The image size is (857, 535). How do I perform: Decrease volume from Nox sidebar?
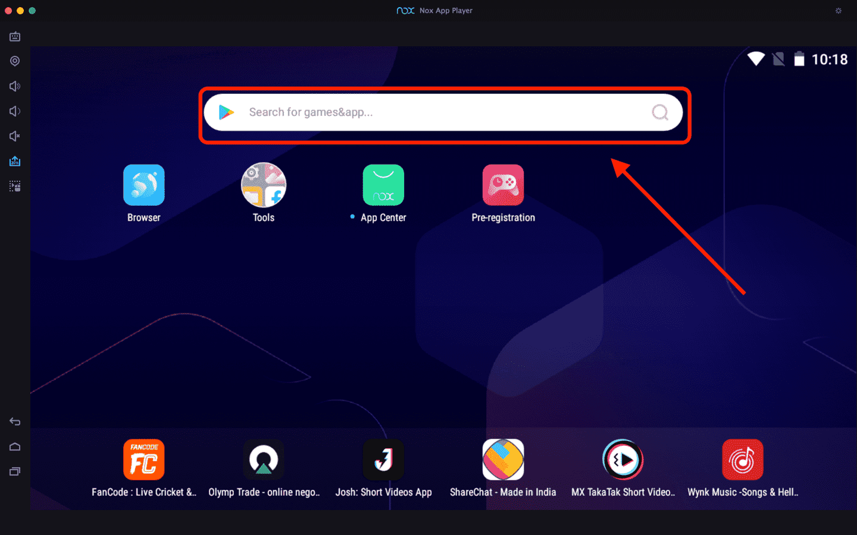(x=15, y=111)
